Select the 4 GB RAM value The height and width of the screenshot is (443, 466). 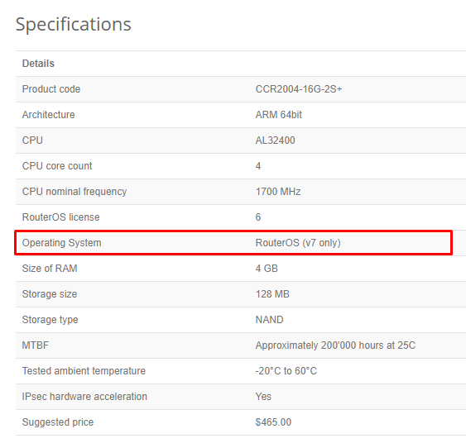[267, 269]
